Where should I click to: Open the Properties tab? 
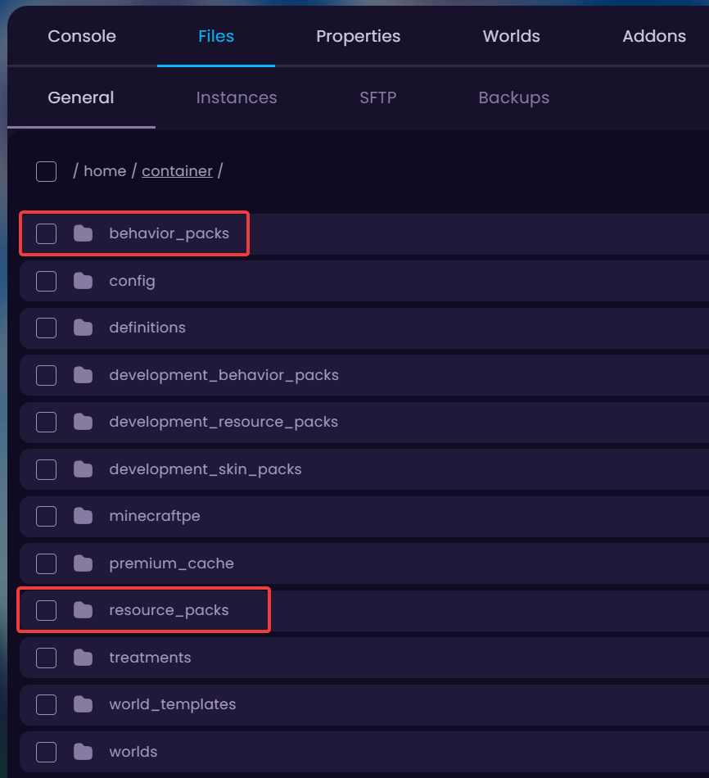coord(358,36)
